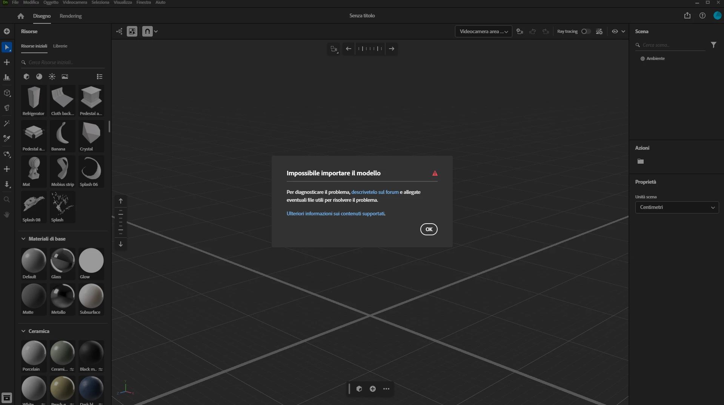Select the eyedropper sampler tool
The image size is (724, 405).
7,138
